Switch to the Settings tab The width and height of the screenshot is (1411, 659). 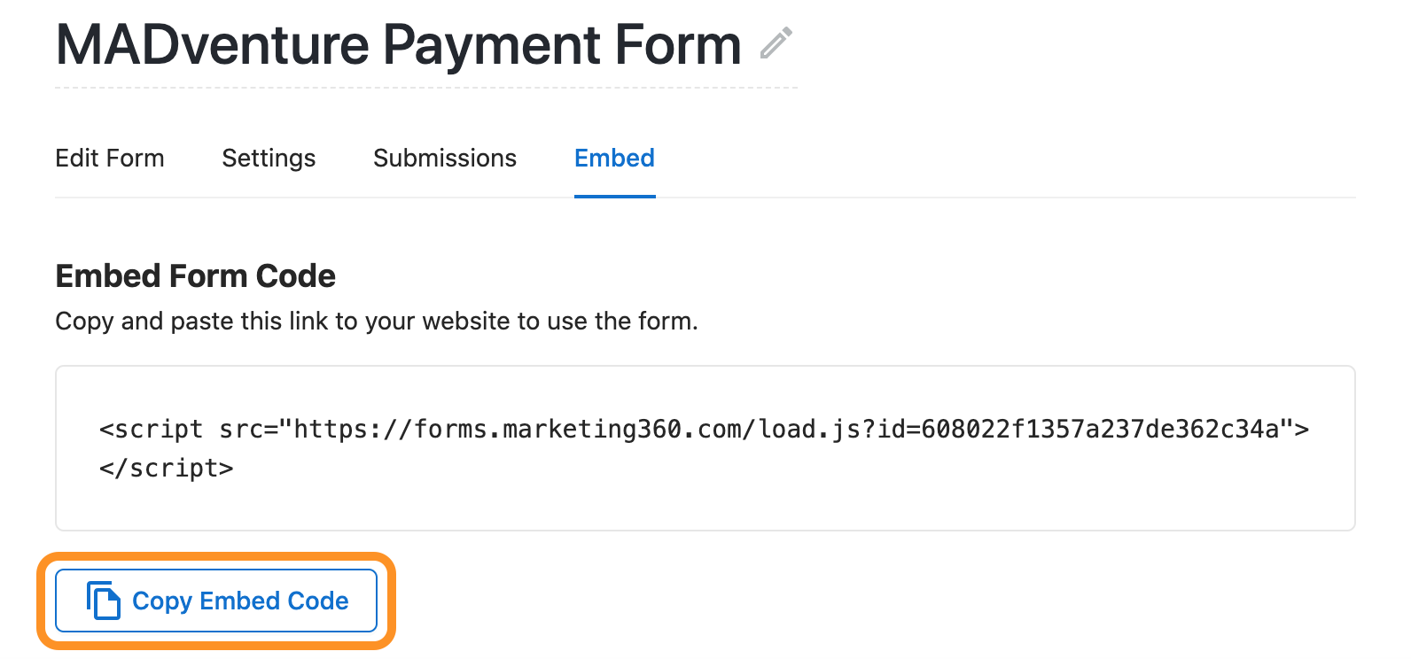[269, 158]
